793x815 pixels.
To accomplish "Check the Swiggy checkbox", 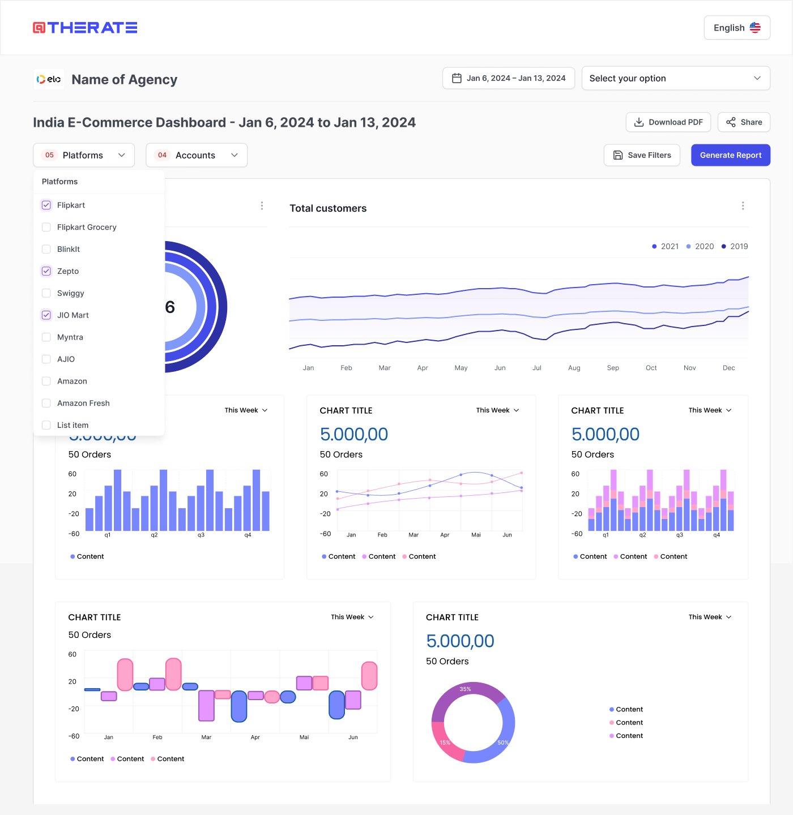I will click(x=46, y=293).
